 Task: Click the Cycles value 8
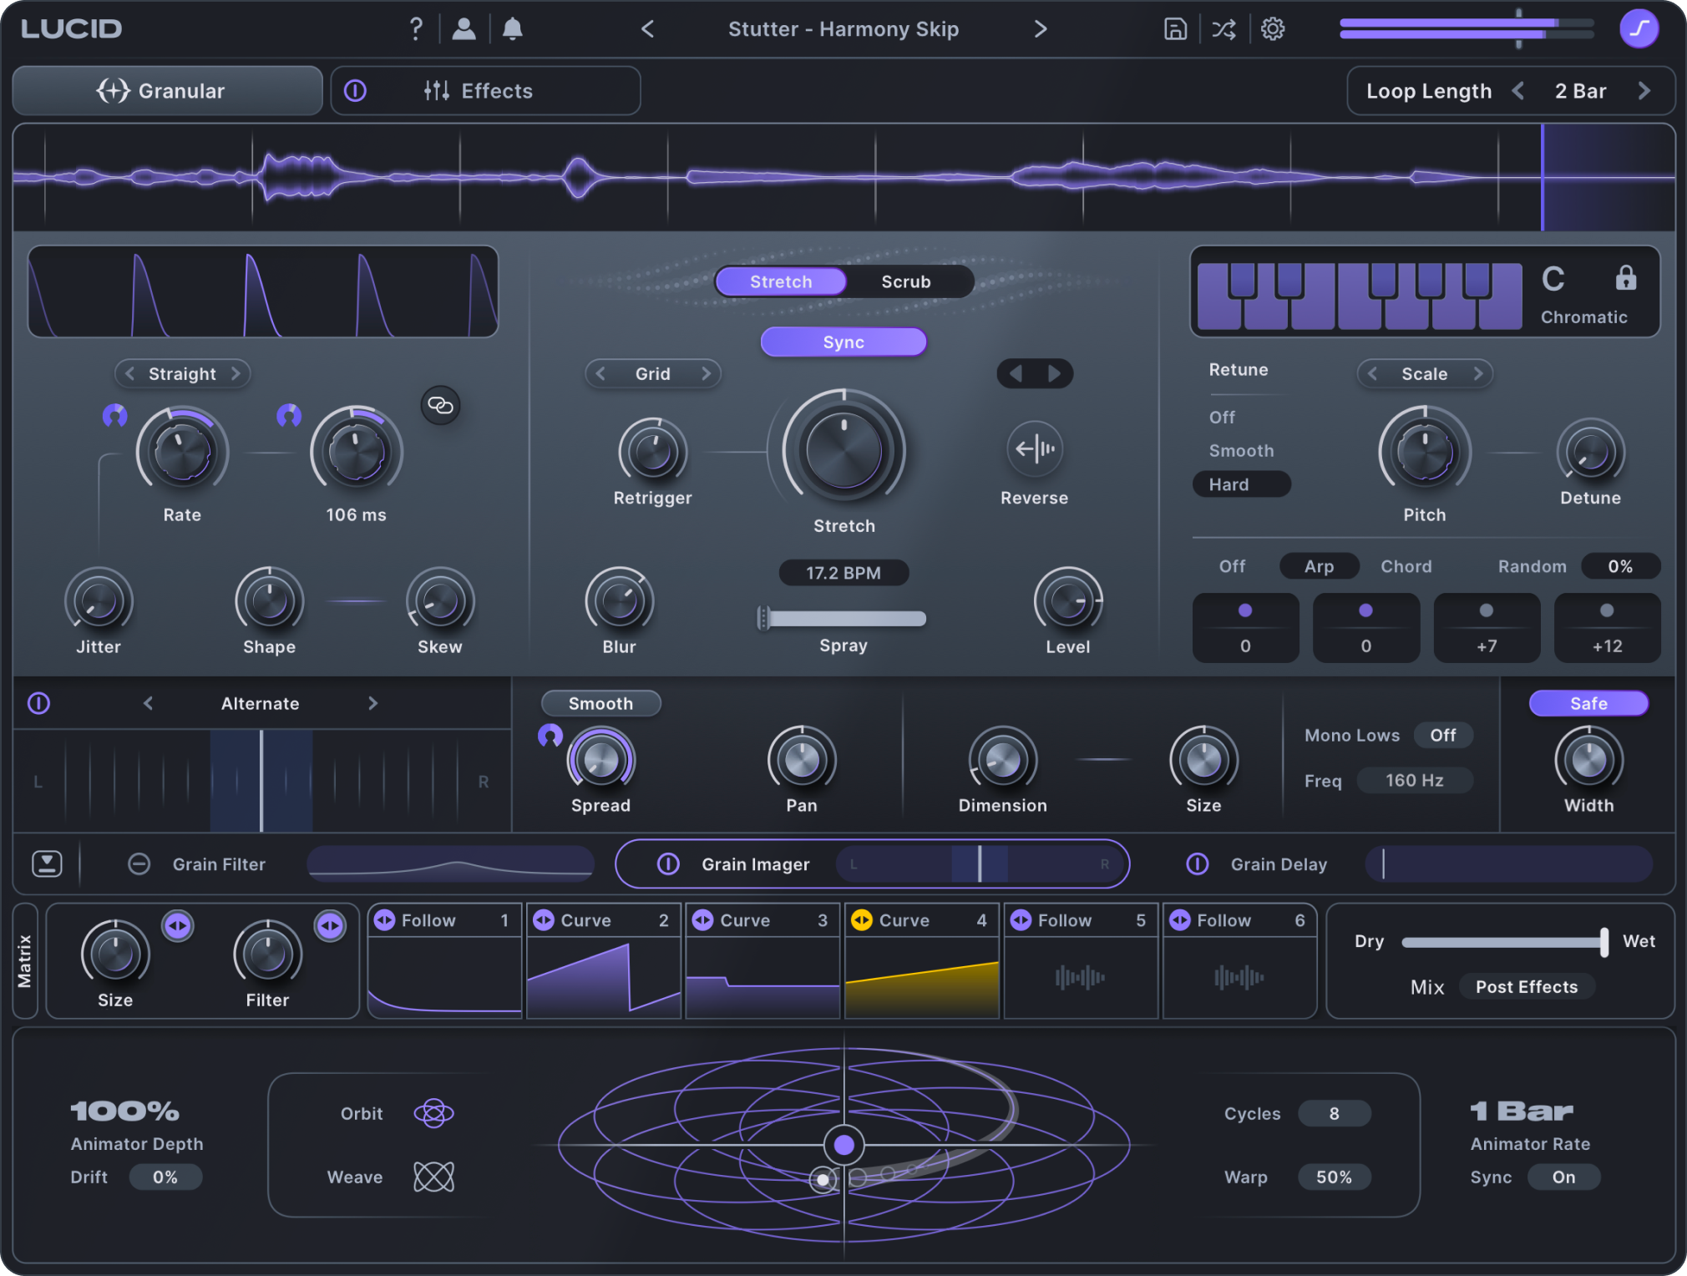(1334, 1113)
